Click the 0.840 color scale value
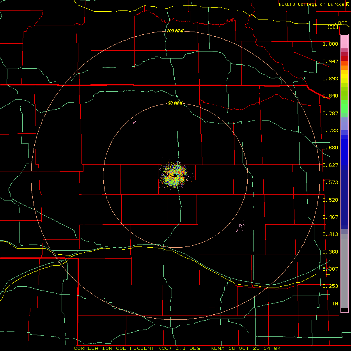The width and height of the screenshot is (351, 351). [330, 96]
